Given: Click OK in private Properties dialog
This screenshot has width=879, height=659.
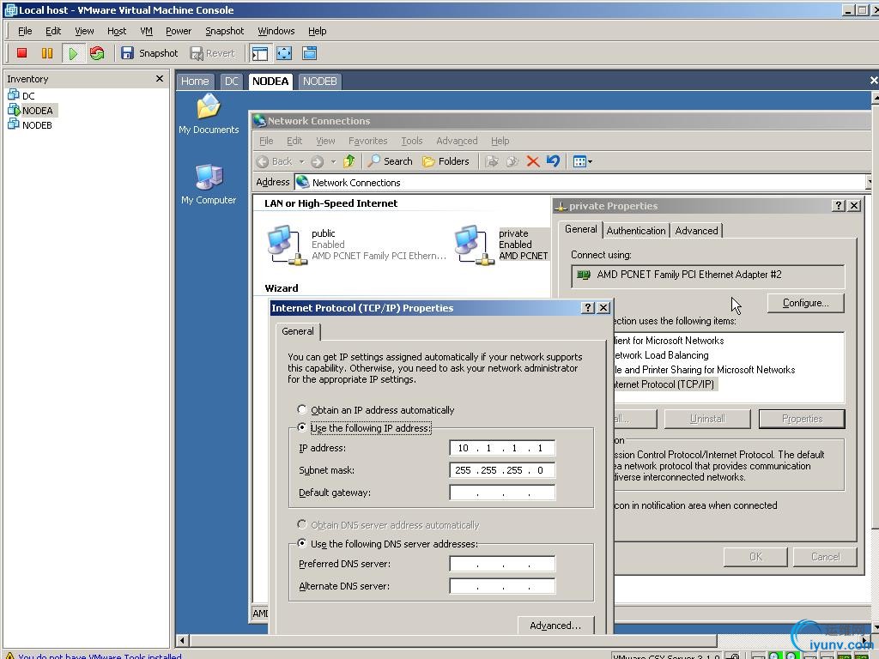Looking at the screenshot, I should pyautogui.click(x=755, y=556).
